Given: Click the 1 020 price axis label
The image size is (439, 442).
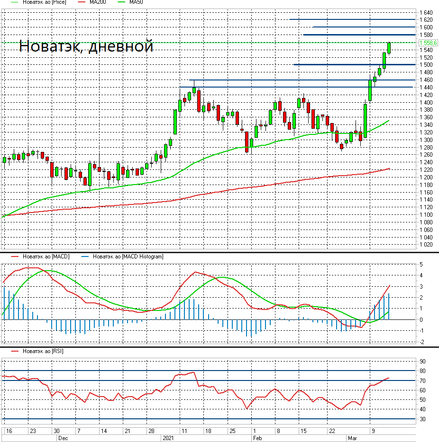Looking at the screenshot, I should tap(426, 245).
